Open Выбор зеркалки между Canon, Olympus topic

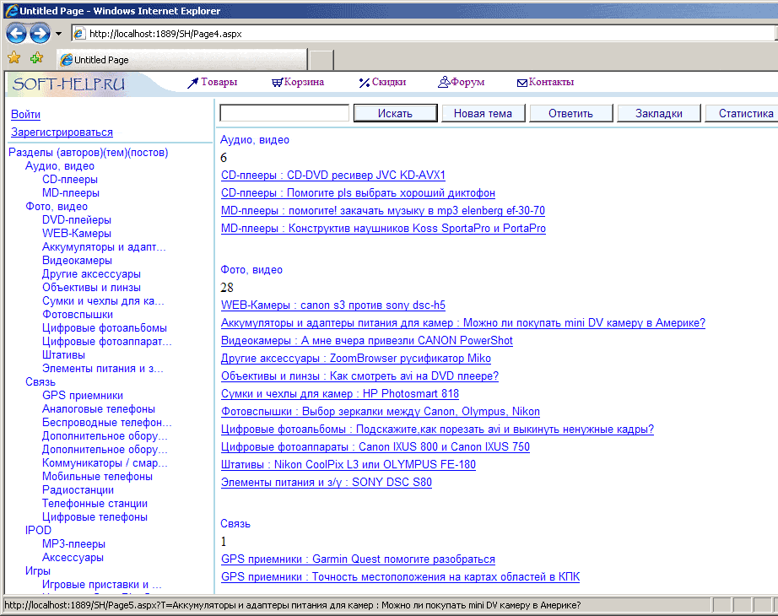tap(381, 412)
